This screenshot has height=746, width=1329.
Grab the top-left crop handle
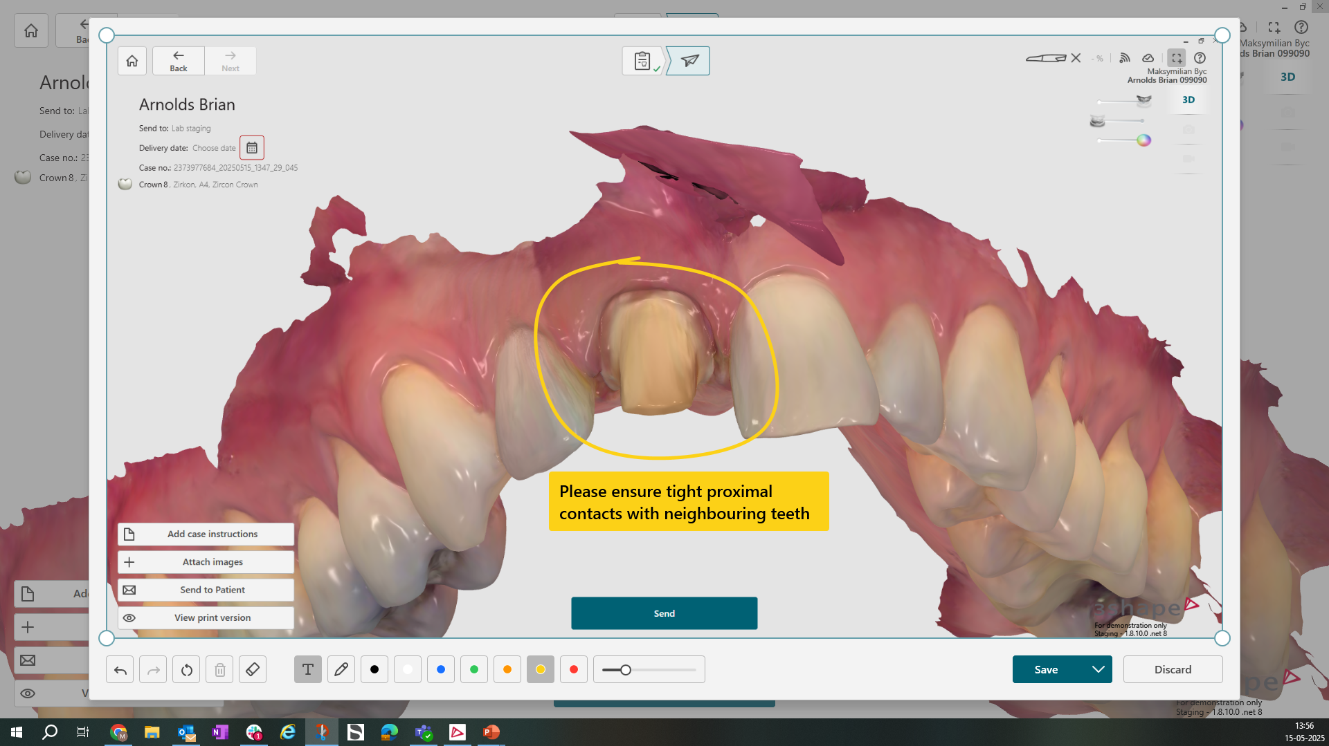(x=107, y=35)
